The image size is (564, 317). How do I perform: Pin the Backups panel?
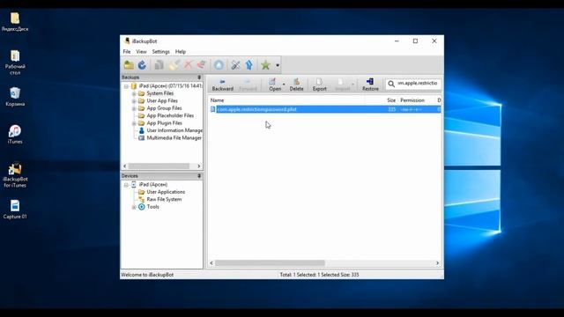199,77
